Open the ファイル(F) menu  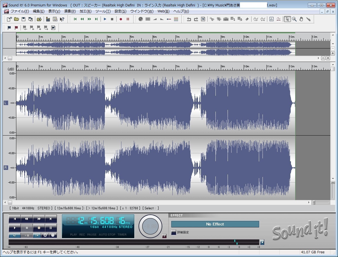pyautogui.click(x=19, y=11)
